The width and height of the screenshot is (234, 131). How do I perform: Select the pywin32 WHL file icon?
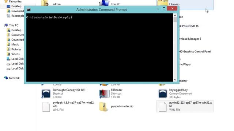tap(162, 107)
